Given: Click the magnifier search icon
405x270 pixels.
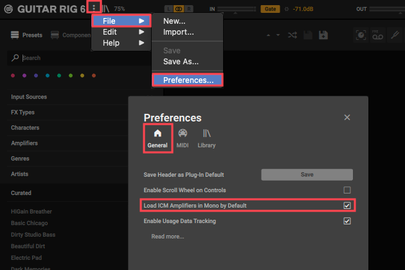Looking at the screenshot, I should click(15, 58).
